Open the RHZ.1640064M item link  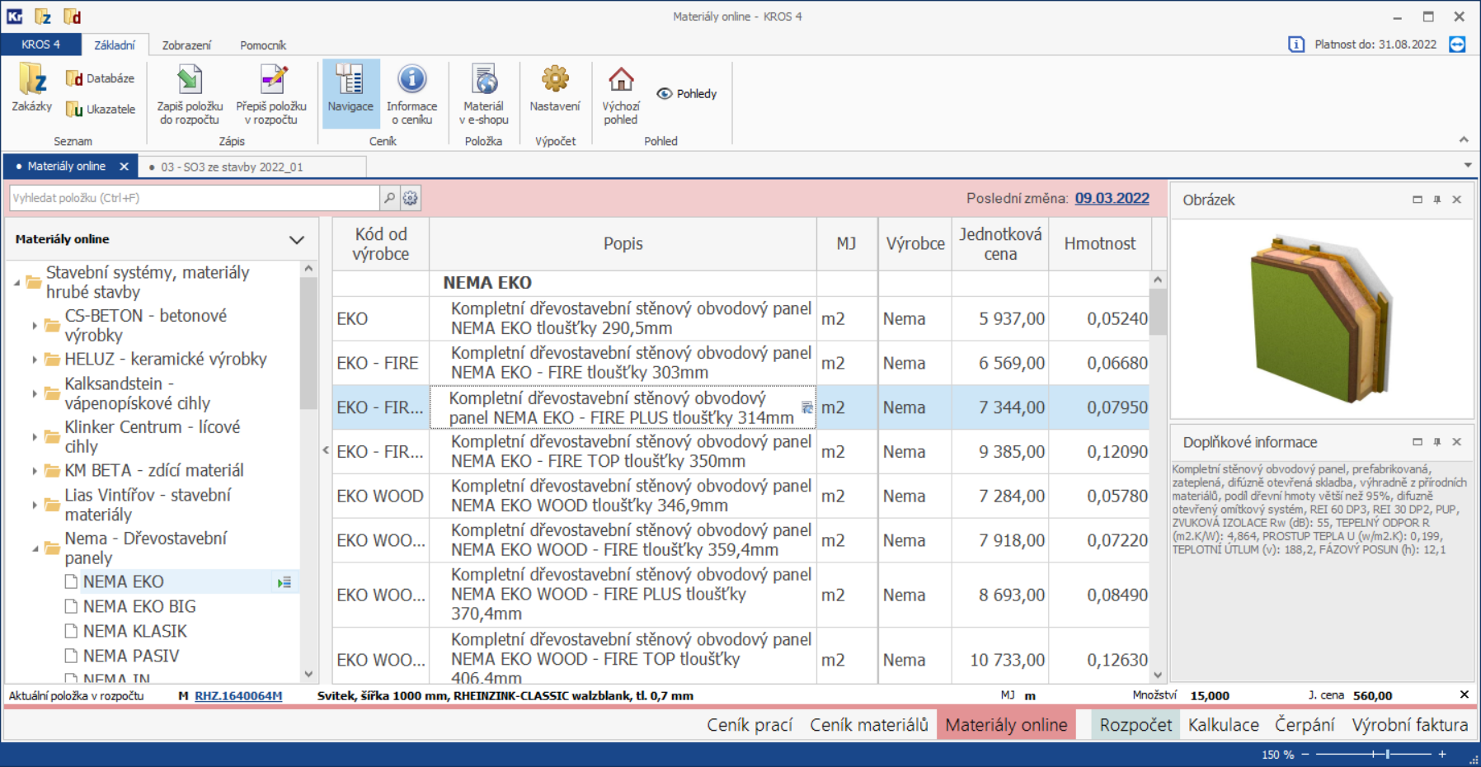point(238,696)
